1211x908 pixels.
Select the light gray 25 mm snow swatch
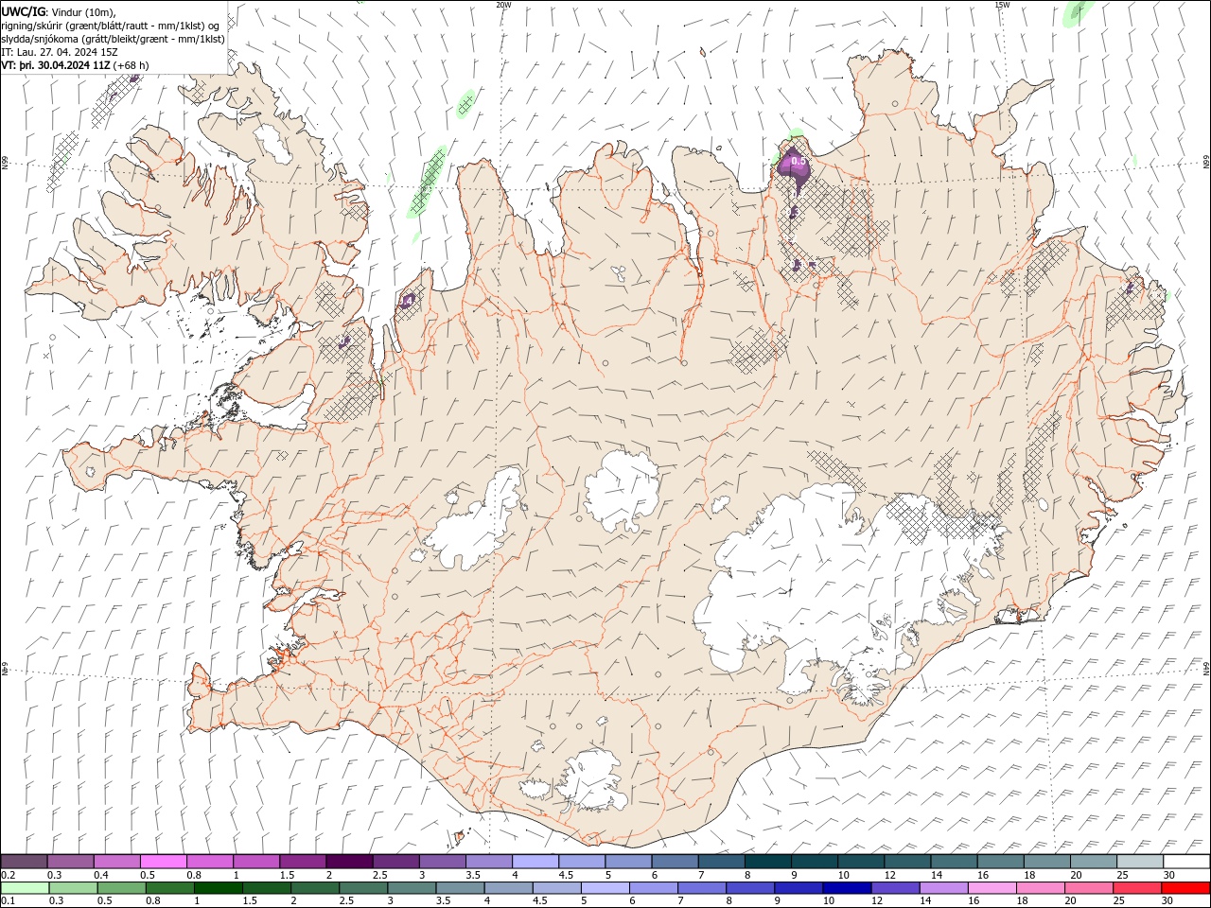tap(1141, 862)
